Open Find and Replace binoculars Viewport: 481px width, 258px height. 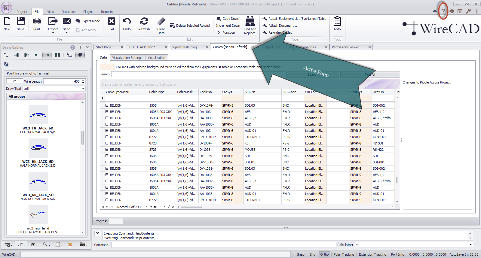point(250,21)
